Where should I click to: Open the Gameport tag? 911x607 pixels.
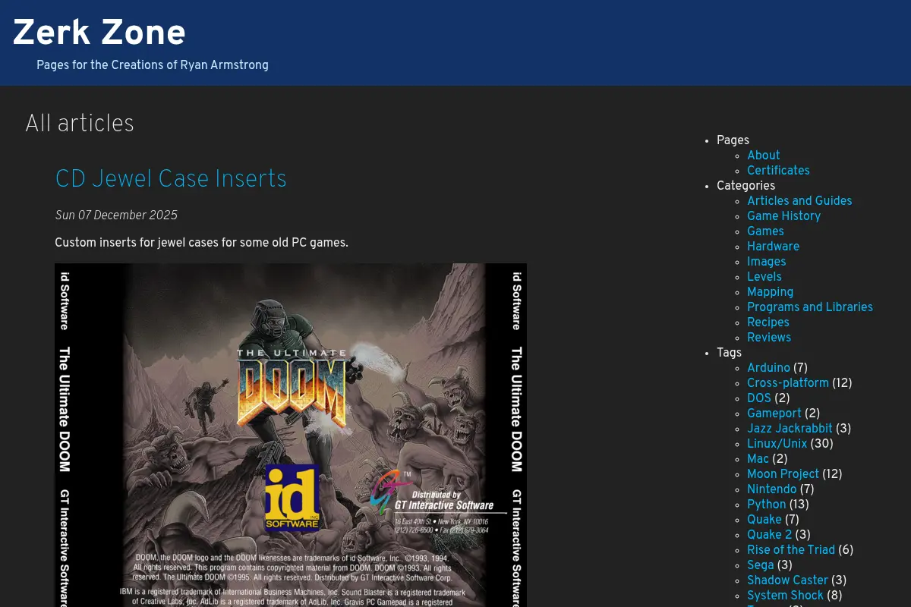pyautogui.click(x=774, y=414)
